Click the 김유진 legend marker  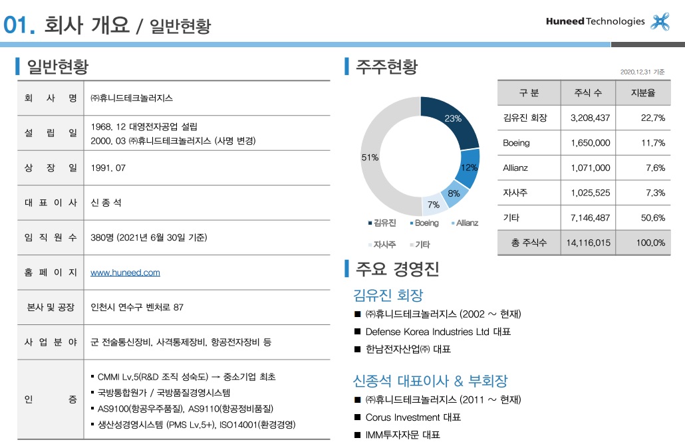click(370, 223)
